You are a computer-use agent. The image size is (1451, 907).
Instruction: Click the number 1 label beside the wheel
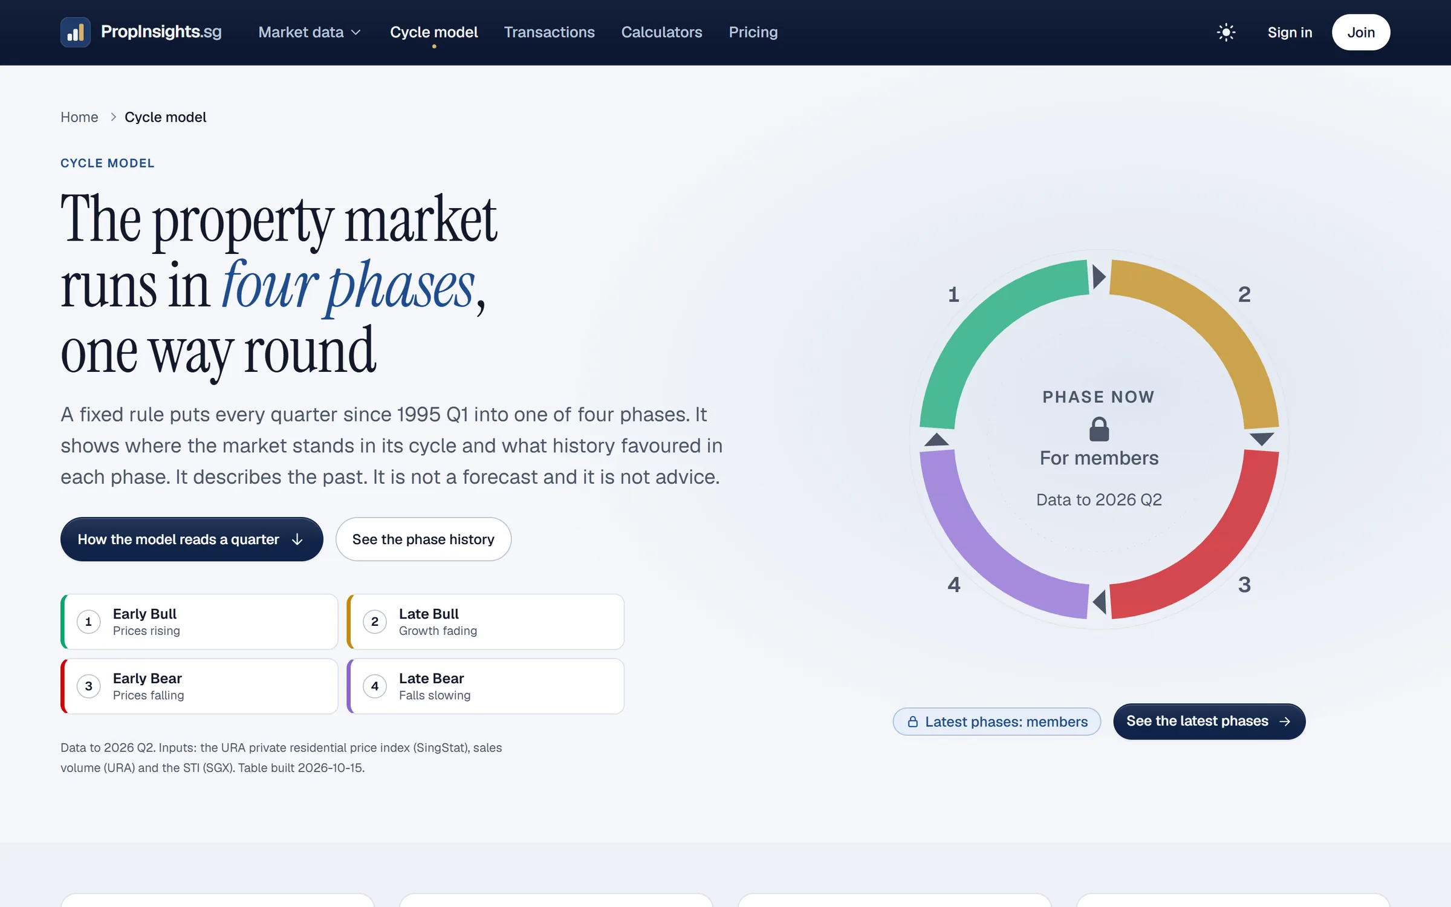pos(953,294)
